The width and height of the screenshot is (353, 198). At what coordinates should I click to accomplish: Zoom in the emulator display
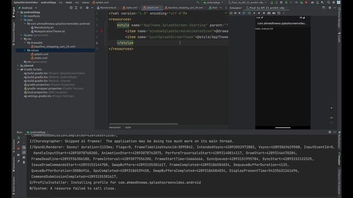click(x=331, y=108)
